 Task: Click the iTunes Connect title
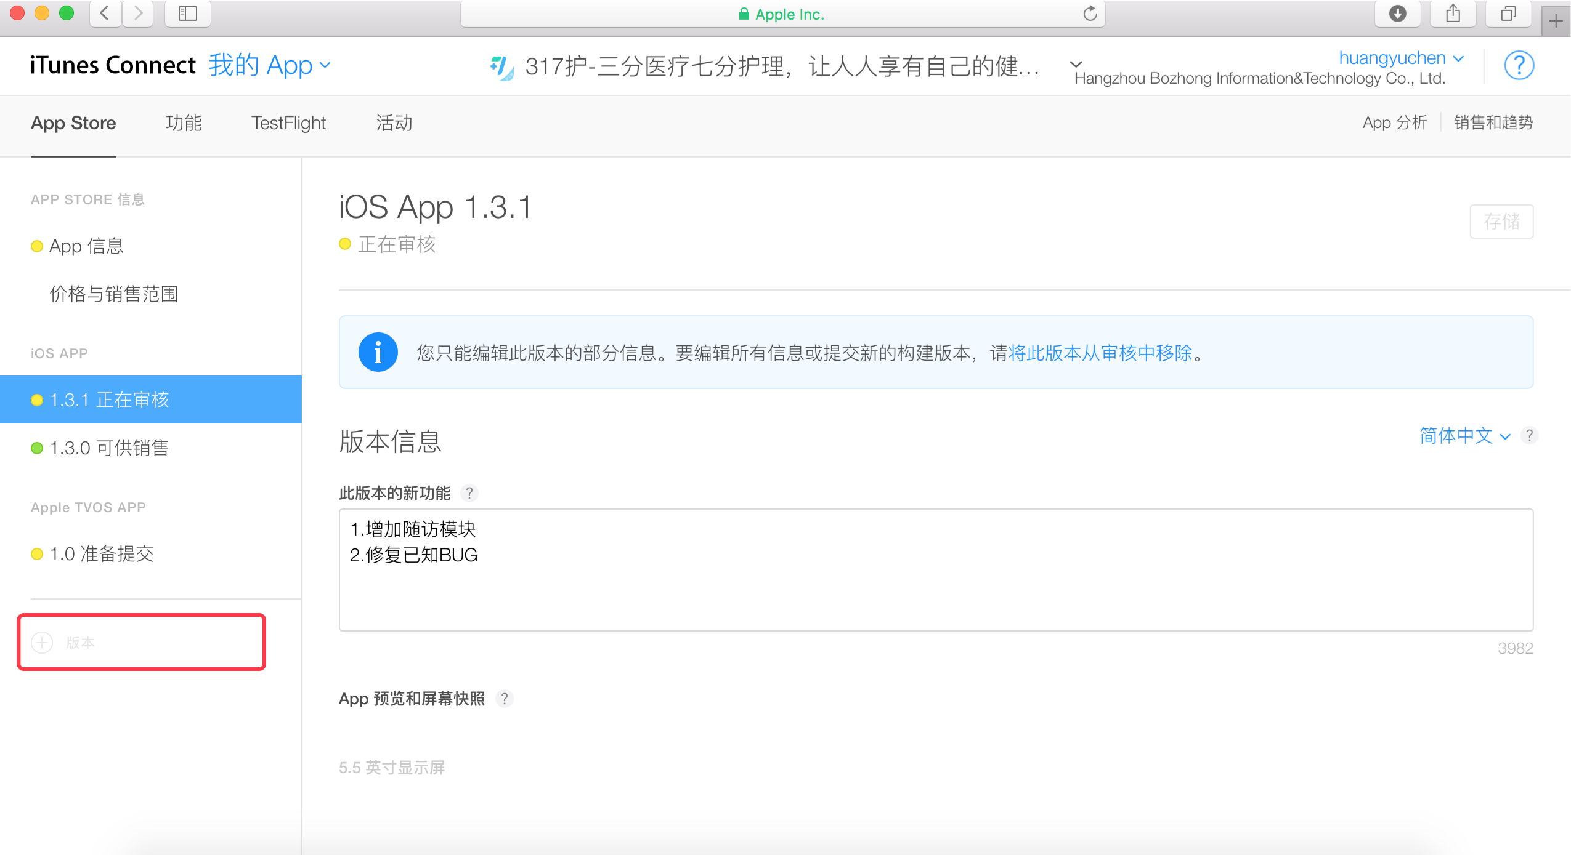tap(113, 65)
